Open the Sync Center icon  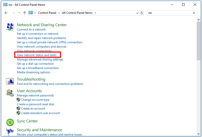click(x=10, y=122)
